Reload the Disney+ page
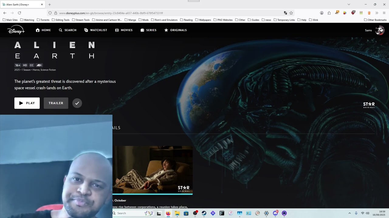The height and width of the screenshot is (218, 389). pyautogui.click(x=19, y=13)
